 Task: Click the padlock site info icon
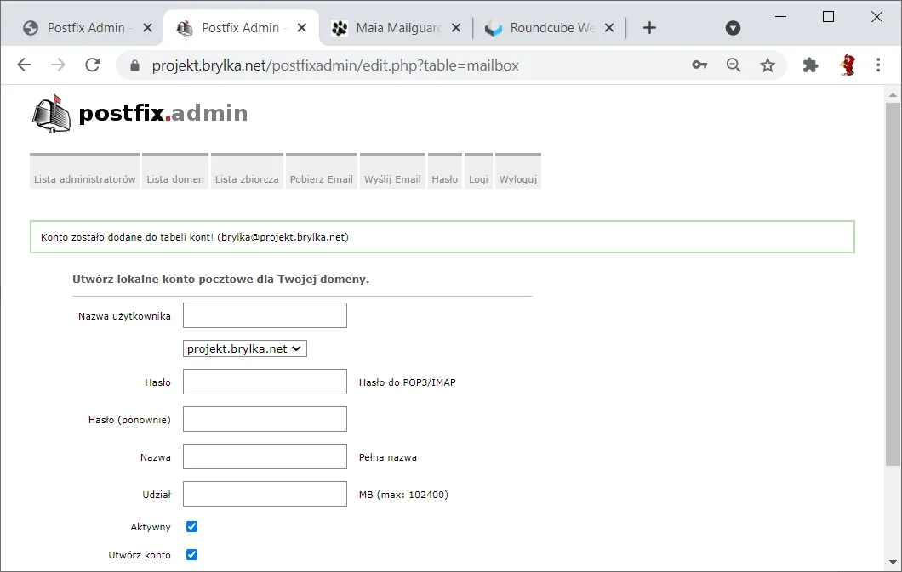coord(134,65)
